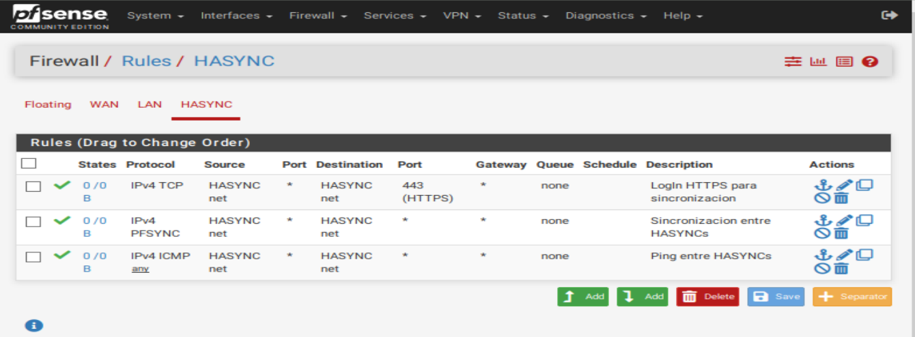Open the Diagnostics dropdown menu
This screenshot has height=337, width=915.
(x=606, y=15)
